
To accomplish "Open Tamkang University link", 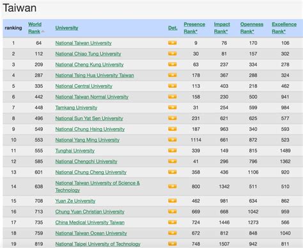I will [76, 108].
